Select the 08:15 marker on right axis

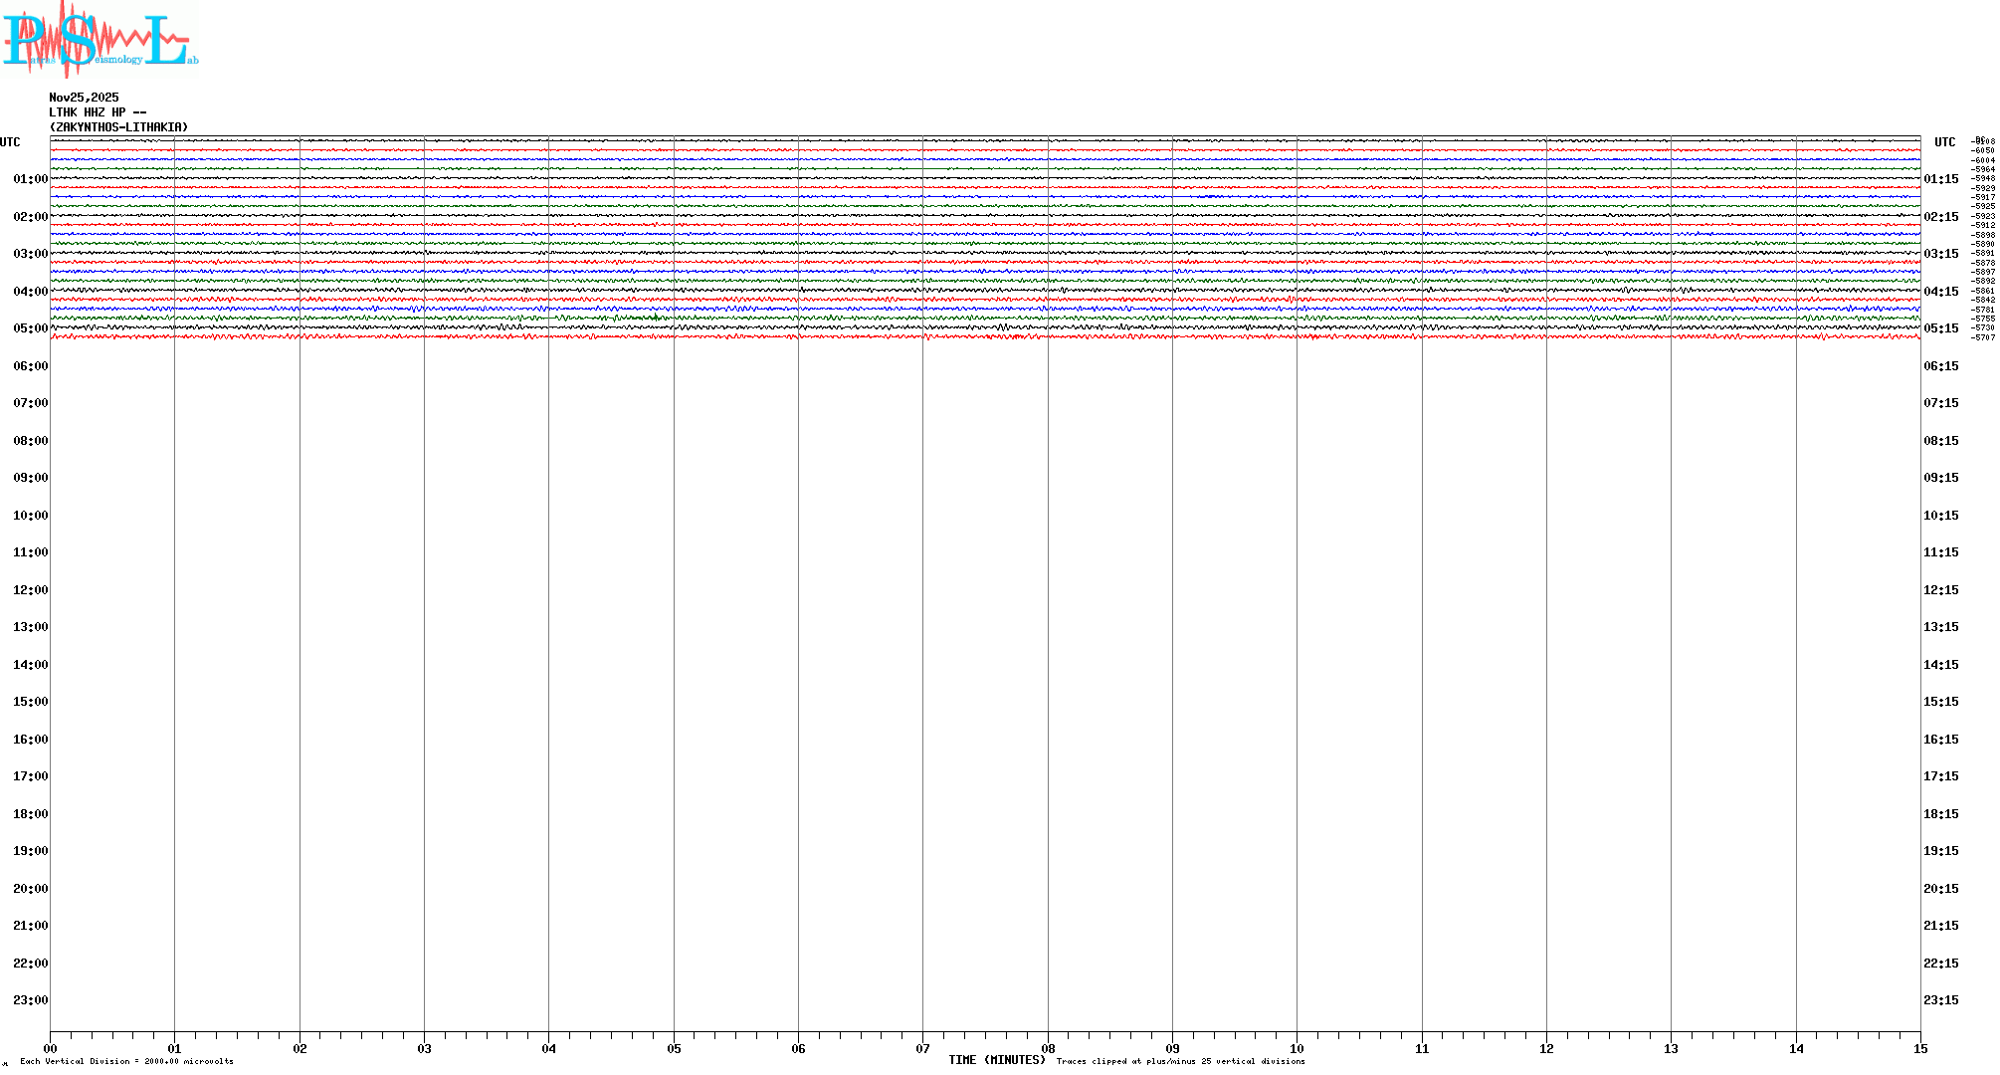[1940, 441]
